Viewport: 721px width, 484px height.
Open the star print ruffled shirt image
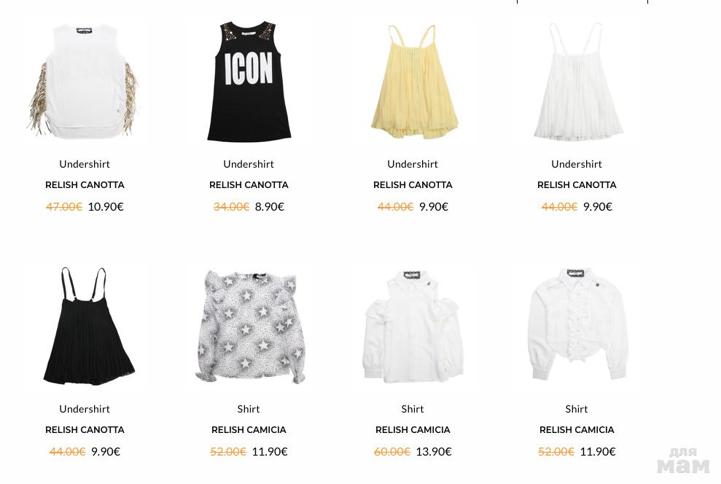click(x=249, y=326)
